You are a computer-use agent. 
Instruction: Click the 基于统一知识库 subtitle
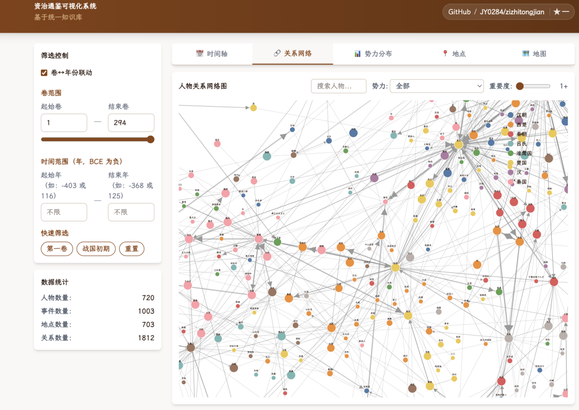point(58,17)
